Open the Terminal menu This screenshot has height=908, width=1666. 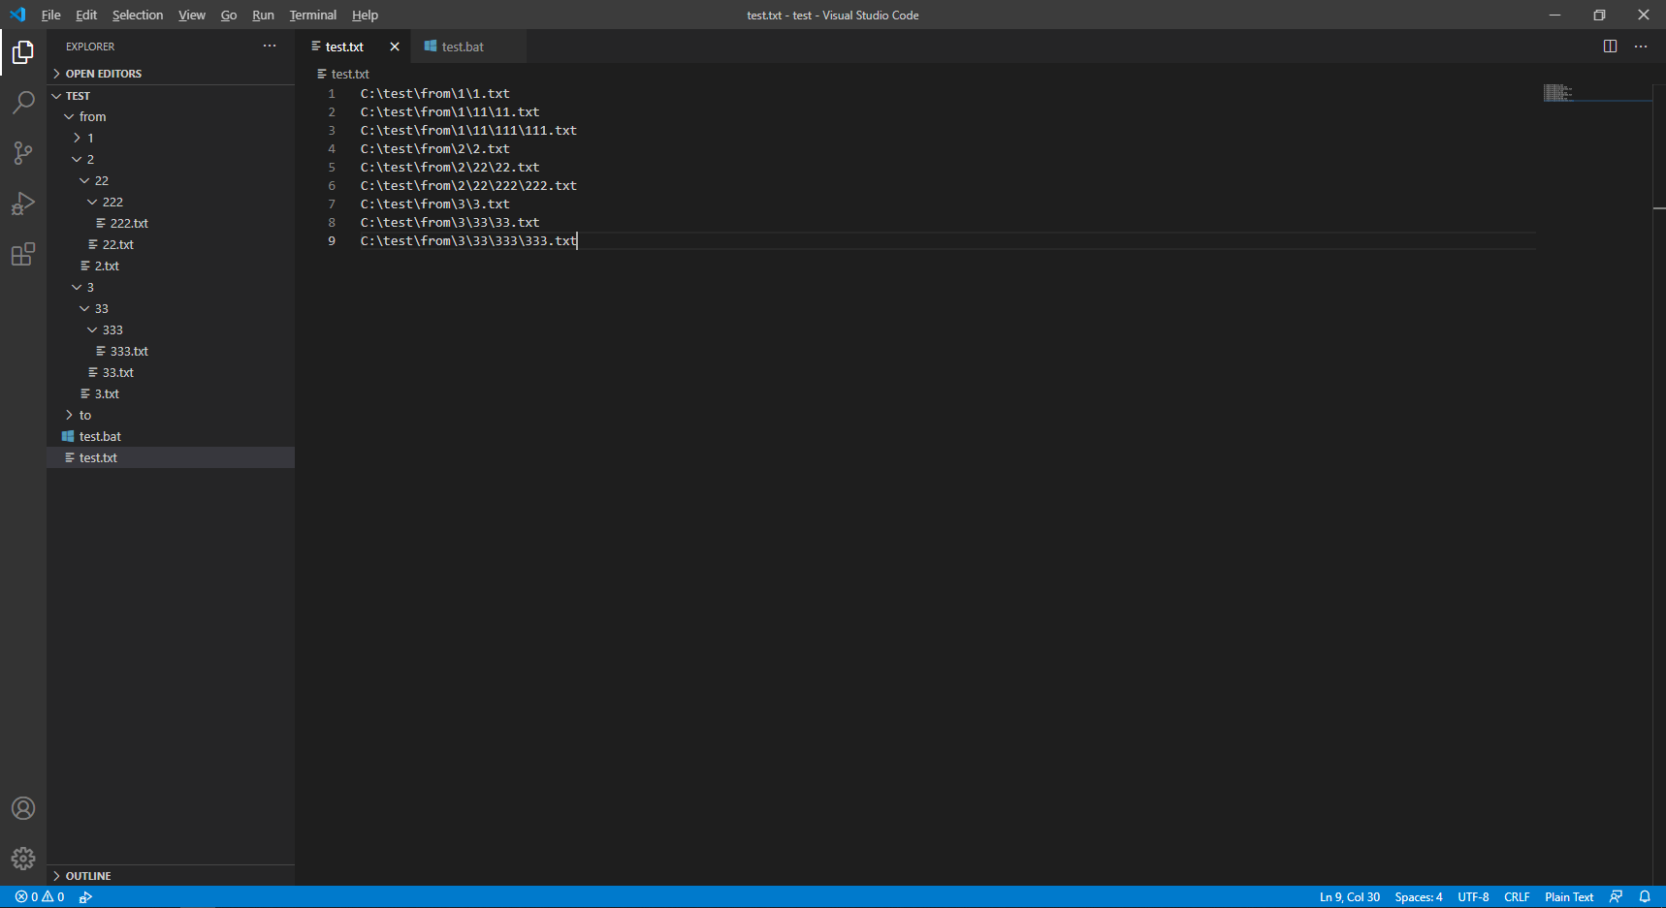tap(313, 15)
